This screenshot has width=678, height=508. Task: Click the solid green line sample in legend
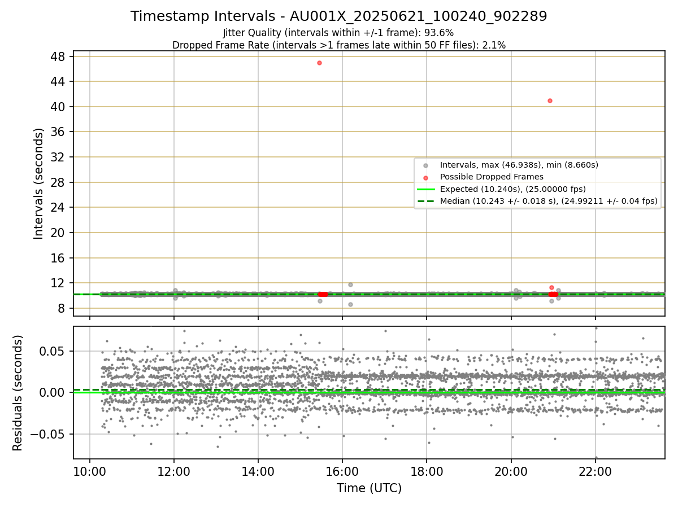click(x=425, y=189)
